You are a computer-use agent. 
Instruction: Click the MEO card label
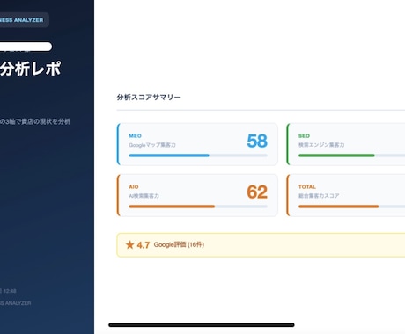pyautogui.click(x=135, y=136)
